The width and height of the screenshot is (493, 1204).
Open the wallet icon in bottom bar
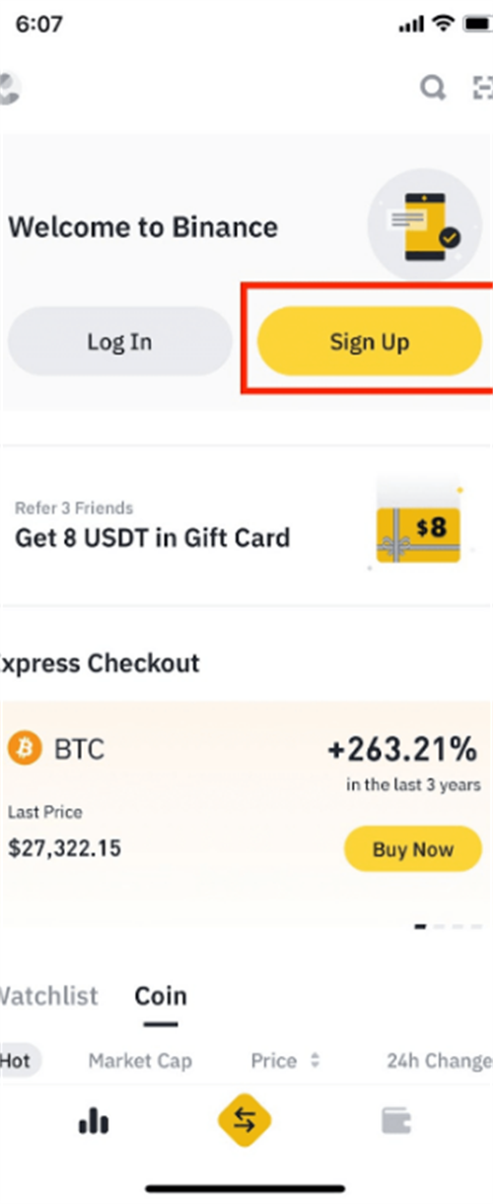396,1120
